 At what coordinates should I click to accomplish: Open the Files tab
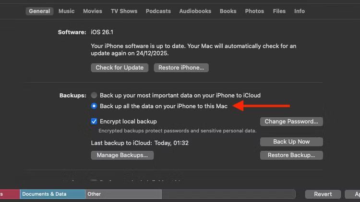tap(279, 11)
